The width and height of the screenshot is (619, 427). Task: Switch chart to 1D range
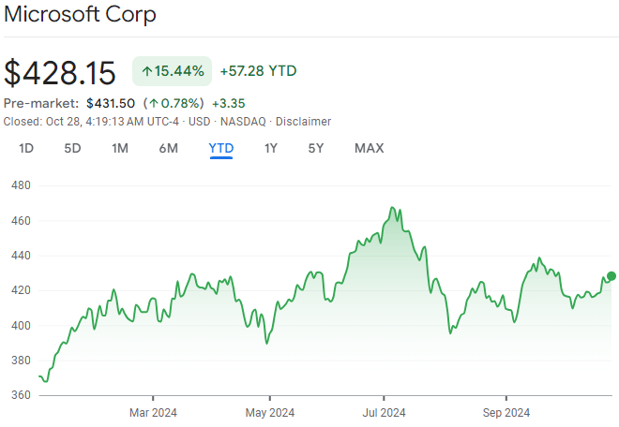pos(26,148)
